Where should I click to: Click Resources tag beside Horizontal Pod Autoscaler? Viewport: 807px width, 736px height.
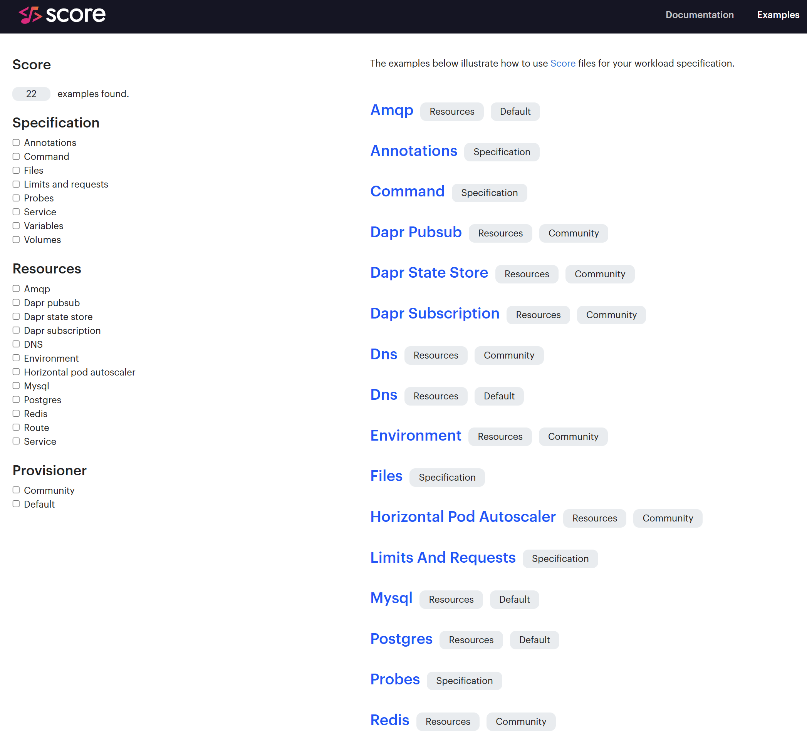[x=594, y=518]
